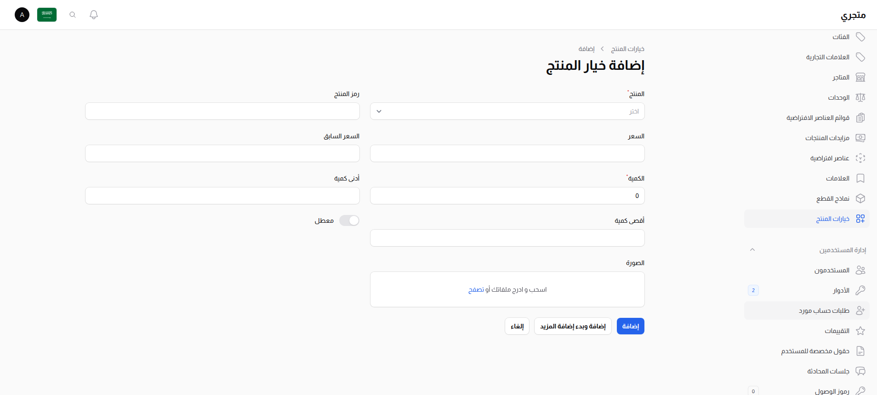Viewport: 877px width, 395px height.
Task: Open العلامات التجارية in the sidebar
Action: click(807, 57)
